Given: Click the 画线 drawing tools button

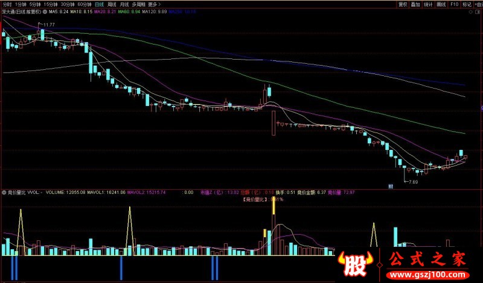Looking at the screenshot, I should pyautogui.click(x=441, y=4).
